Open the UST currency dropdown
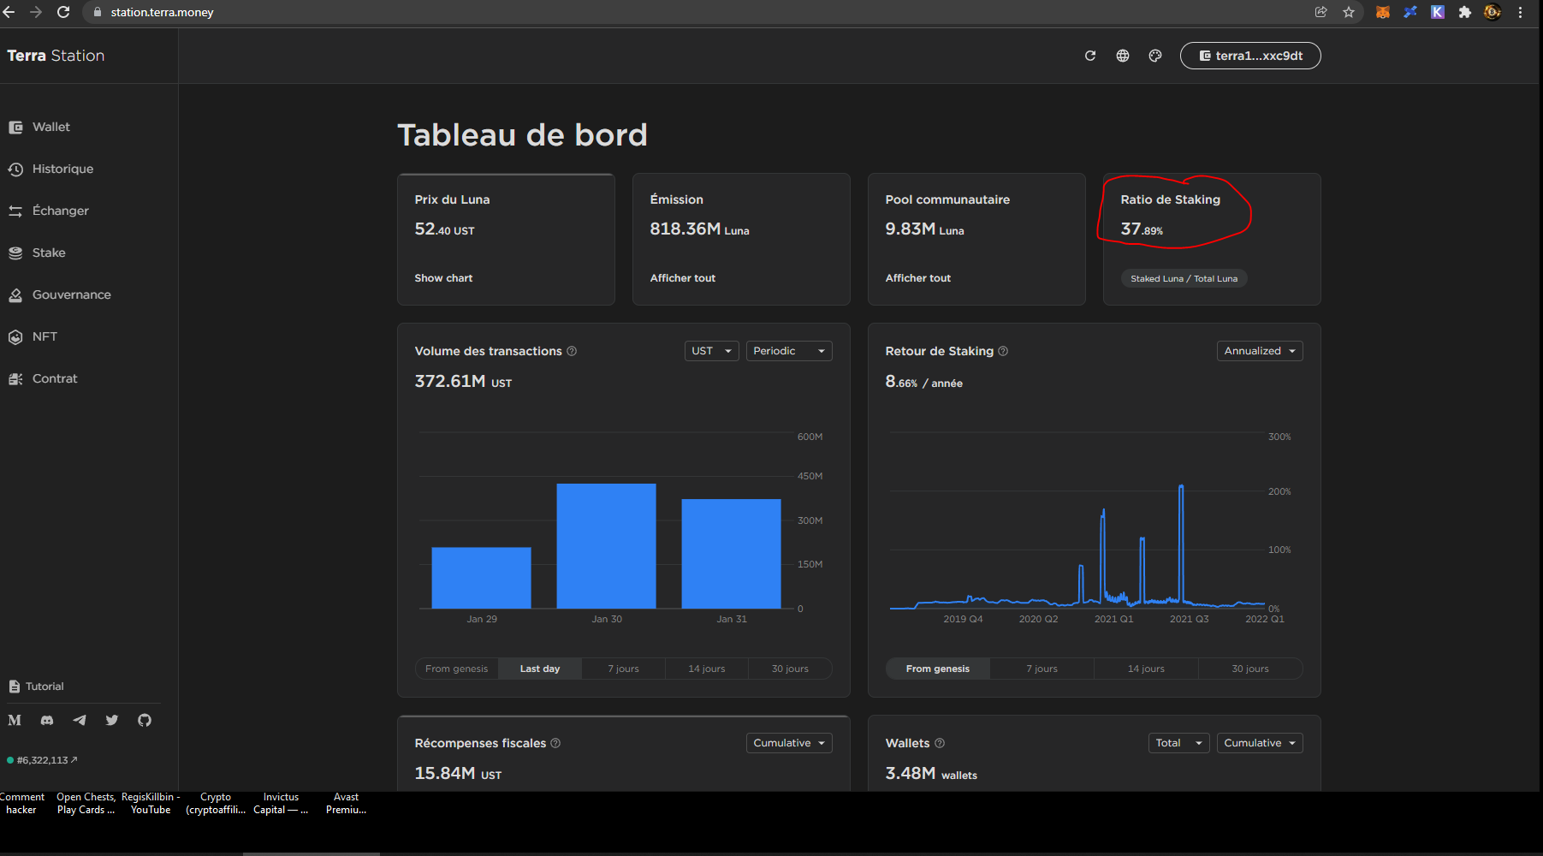 point(711,351)
